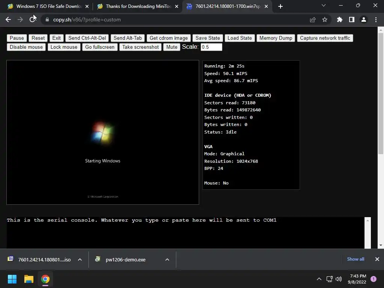Click the serial console scrollbar up arrow
The width and height of the screenshot is (384, 288).
[367, 220]
